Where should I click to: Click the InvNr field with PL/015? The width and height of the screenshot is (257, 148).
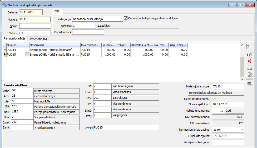click(126, 128)
